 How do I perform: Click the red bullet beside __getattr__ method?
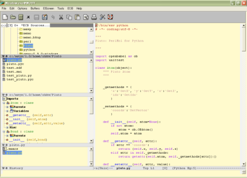point(7,115)
